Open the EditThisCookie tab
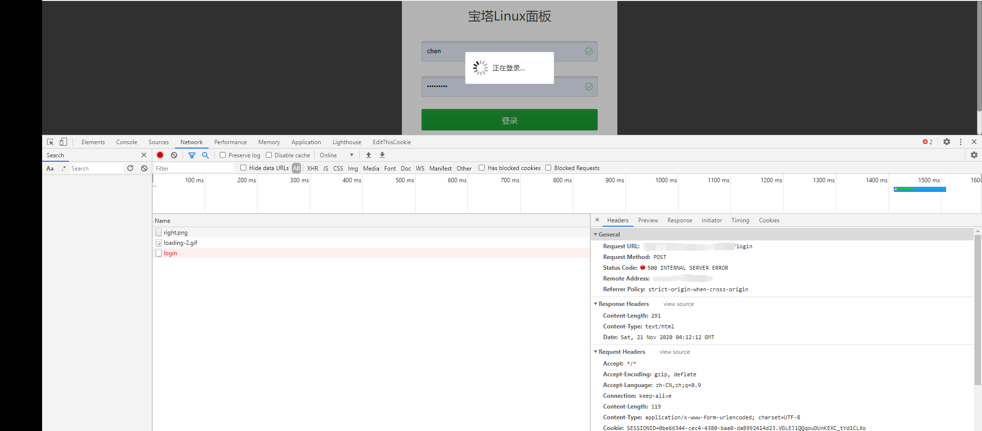Viewport: 982px width, 431px height. point(392,142)
